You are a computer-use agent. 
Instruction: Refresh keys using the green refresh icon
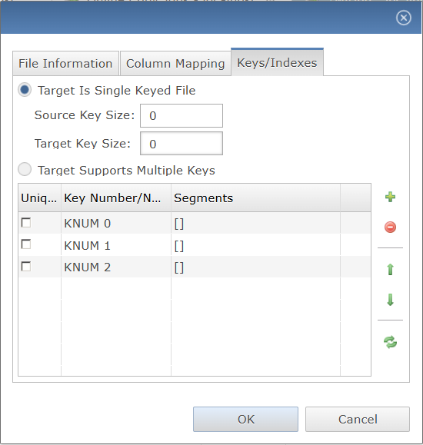tap(390, 342)
